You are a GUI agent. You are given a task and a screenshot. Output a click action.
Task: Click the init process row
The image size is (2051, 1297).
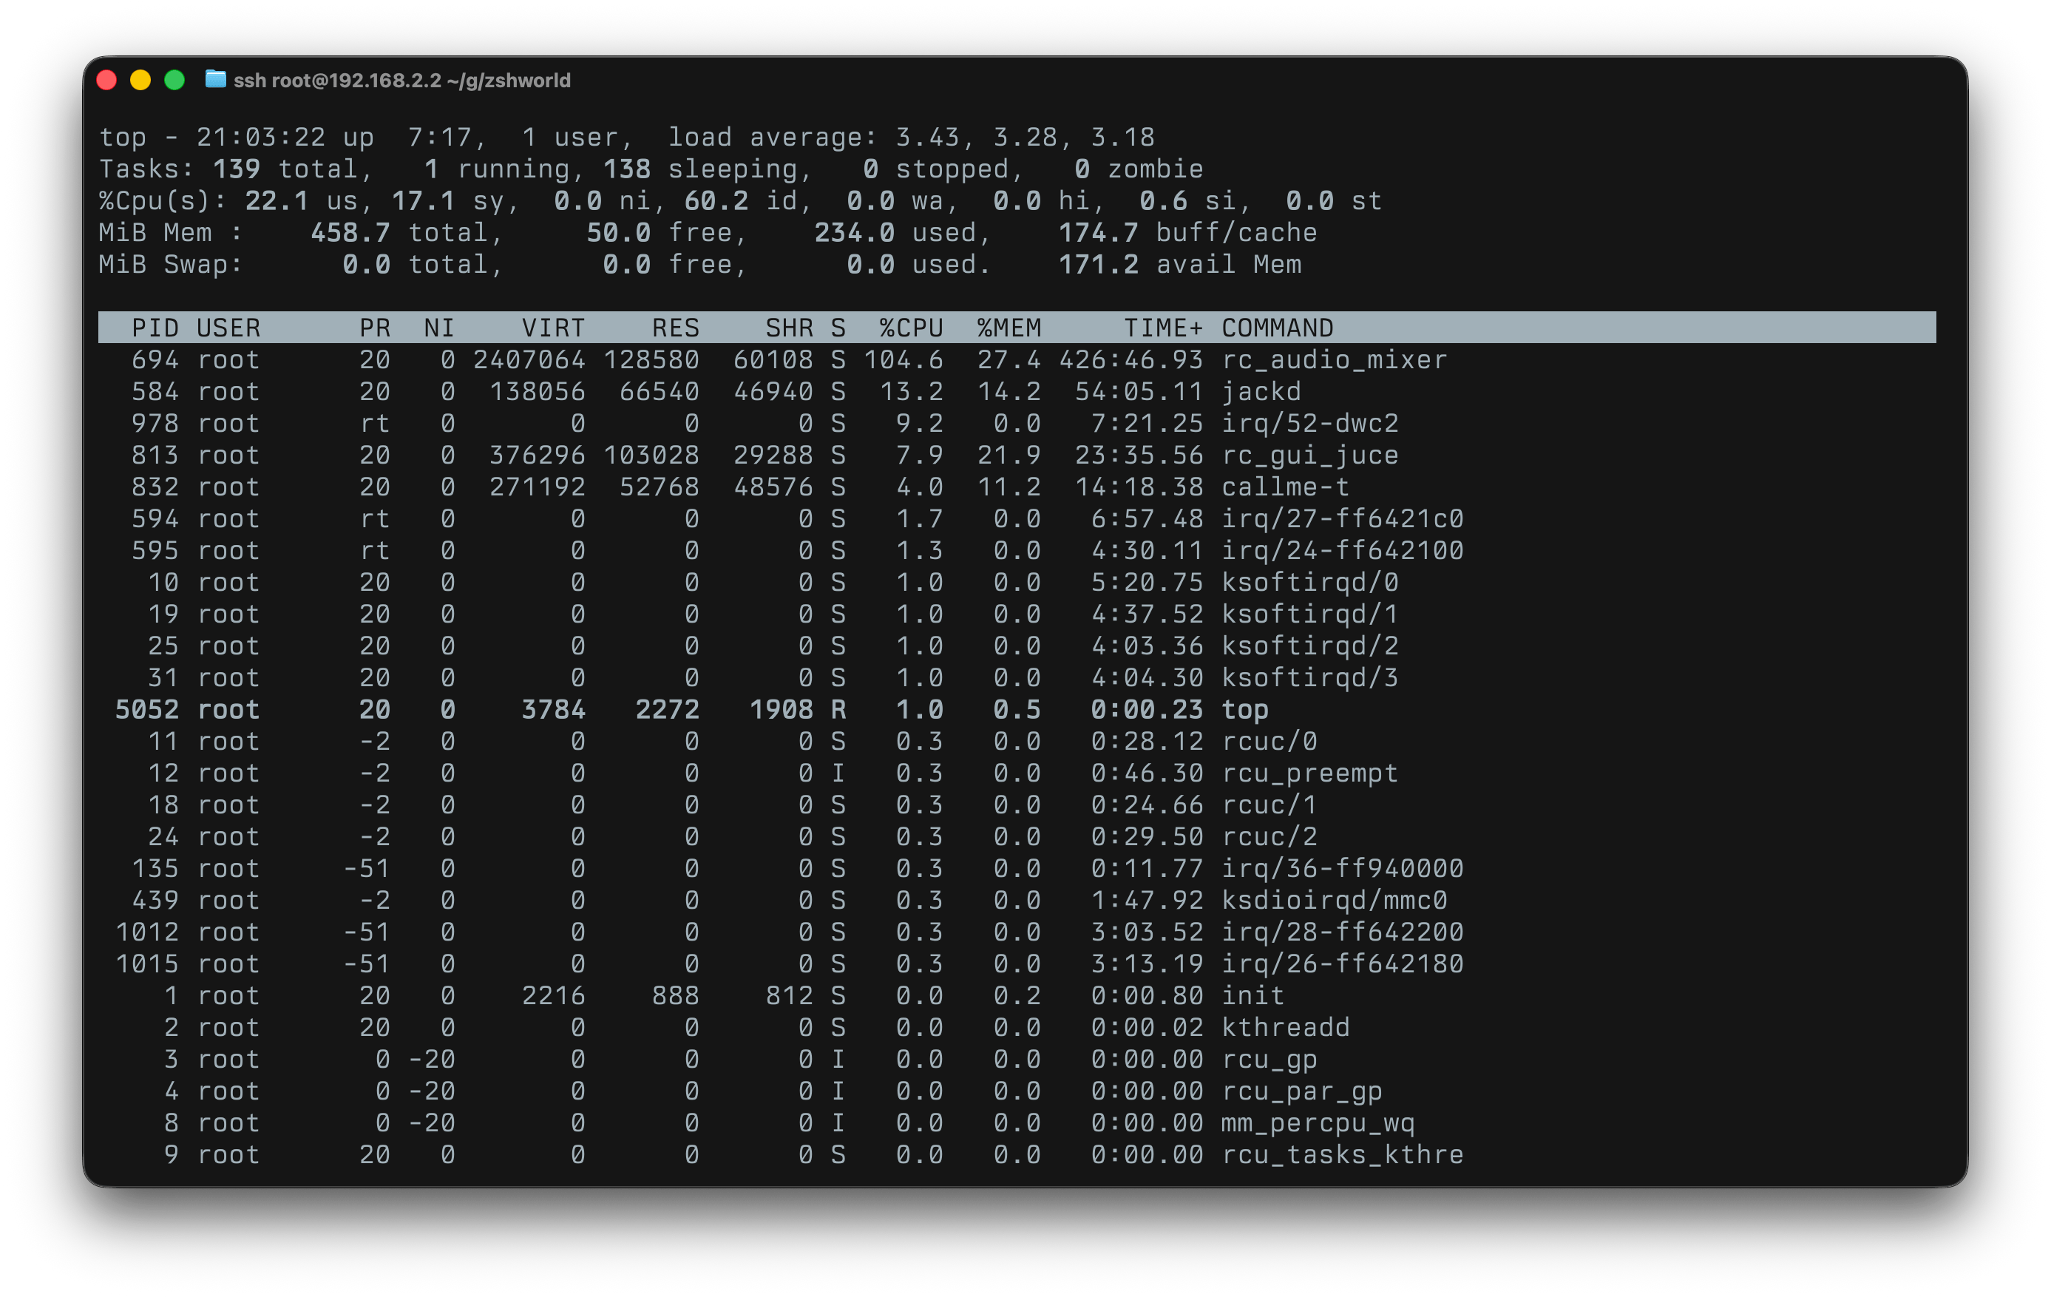tap(1252, 995)
